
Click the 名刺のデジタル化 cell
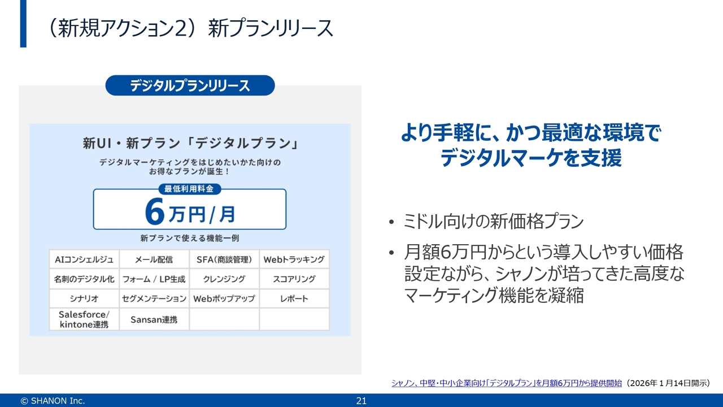coord(84,279)
